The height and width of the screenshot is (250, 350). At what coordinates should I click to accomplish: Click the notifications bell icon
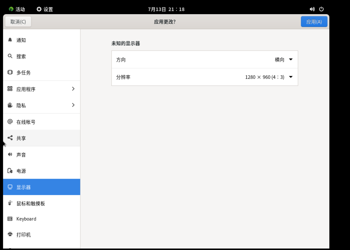[10, 40]
